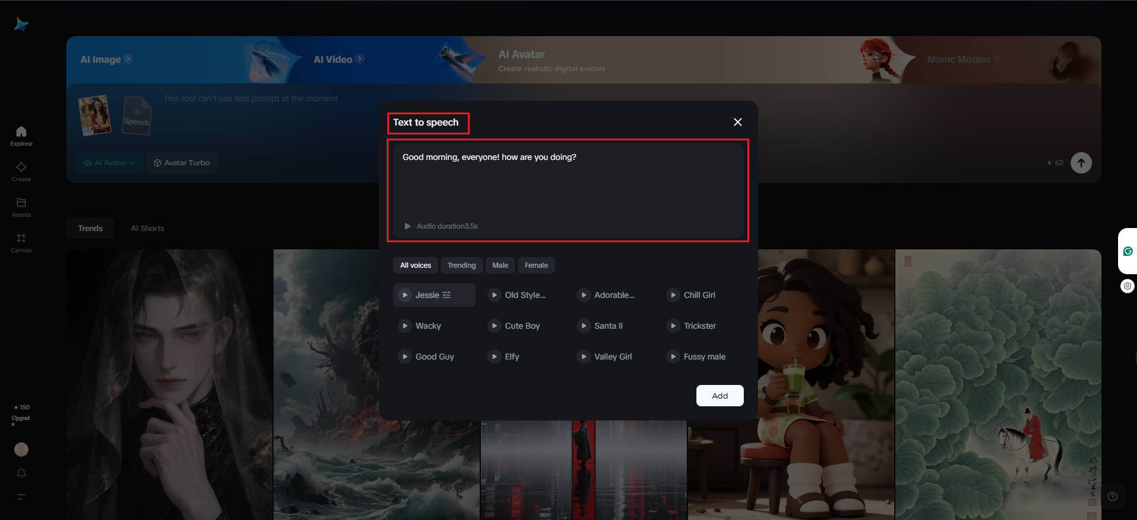Open the user profile avatar
This screenshot has height=520, width=1137.
tap(21, 450)
